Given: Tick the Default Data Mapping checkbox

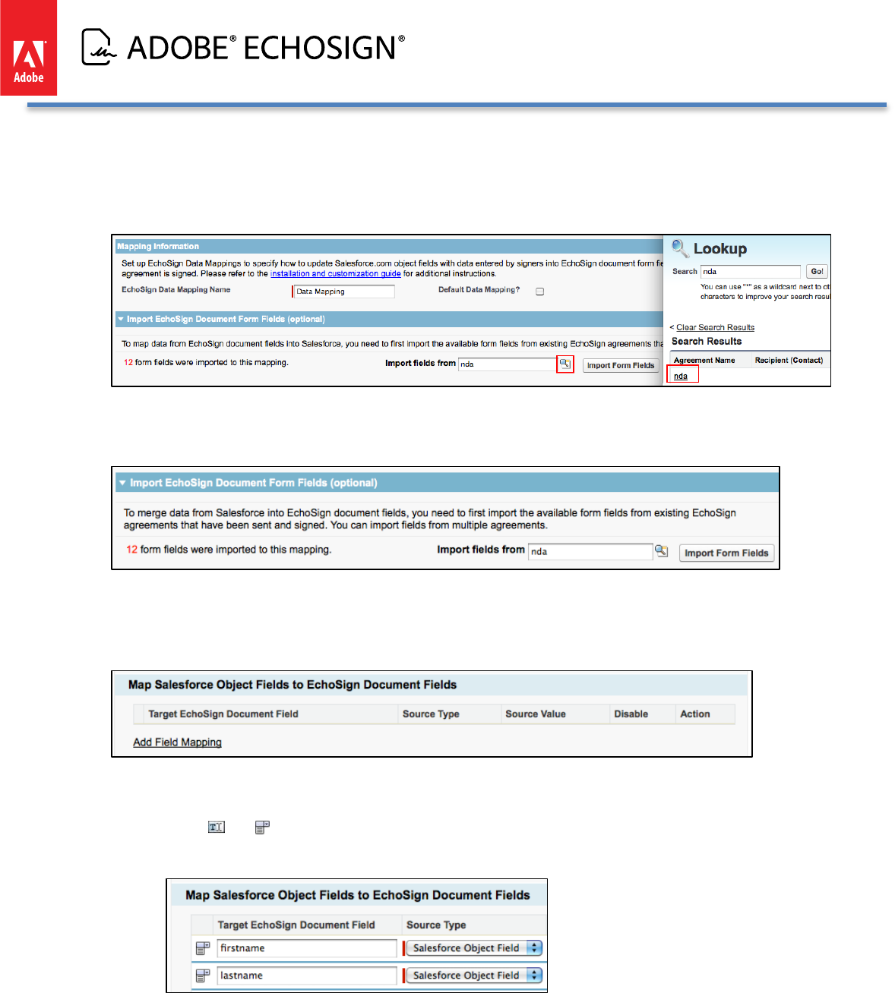Looking at the screenshot, I should (540, 292).
